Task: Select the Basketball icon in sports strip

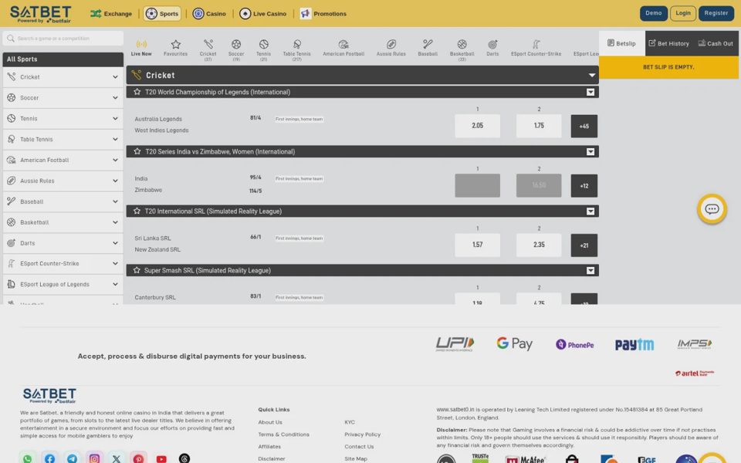Action: point(462,45)
